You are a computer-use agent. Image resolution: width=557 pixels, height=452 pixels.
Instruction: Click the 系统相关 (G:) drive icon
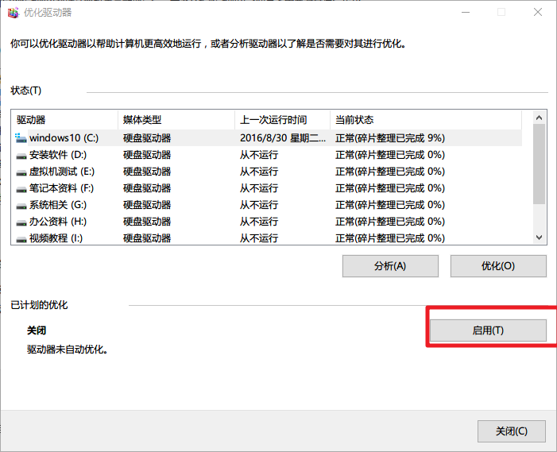point(21,205)
